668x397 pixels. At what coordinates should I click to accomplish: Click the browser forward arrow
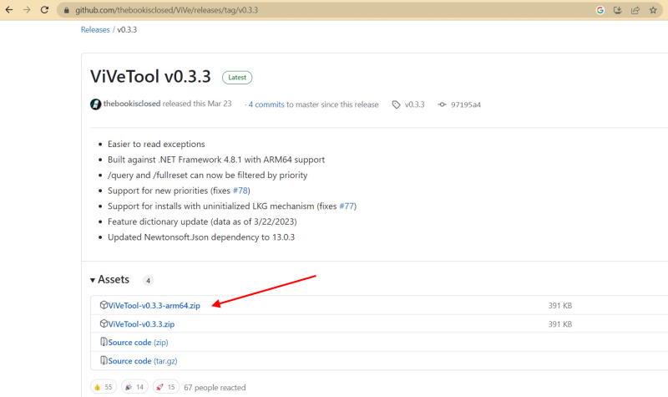click(27, 10)
